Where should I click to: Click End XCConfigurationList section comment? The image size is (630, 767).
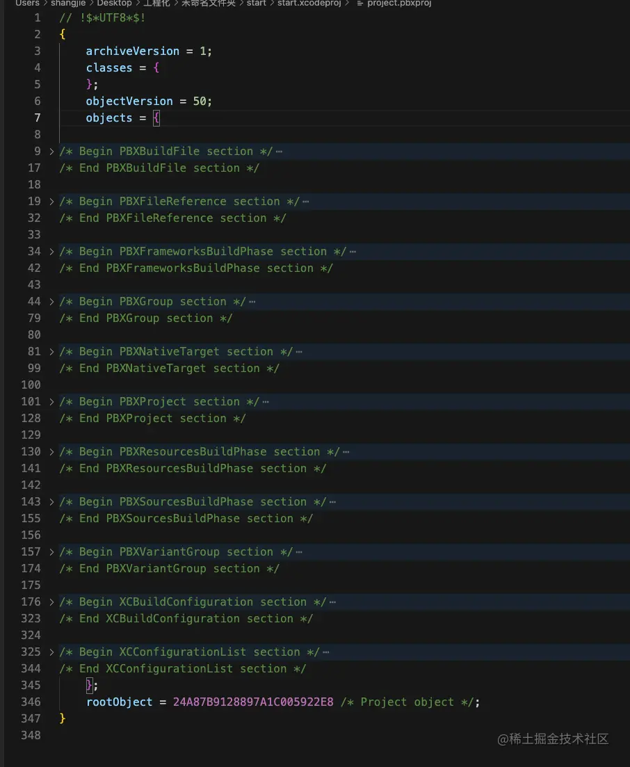coord(183,669)
